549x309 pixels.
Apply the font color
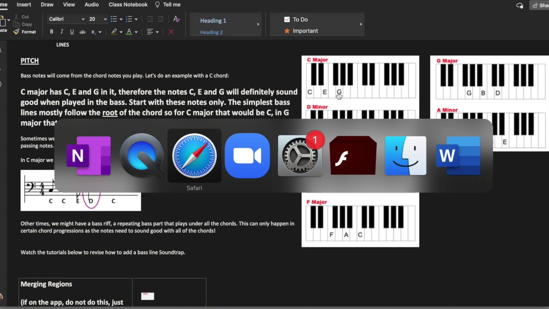[129, 32]
